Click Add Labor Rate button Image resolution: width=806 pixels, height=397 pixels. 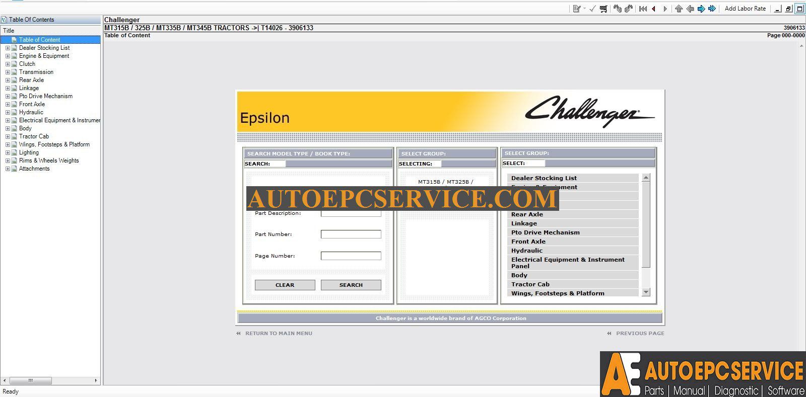745,9
